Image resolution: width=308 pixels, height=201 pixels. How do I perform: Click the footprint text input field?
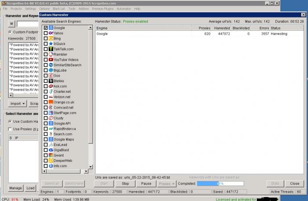(x=27, y=24)
